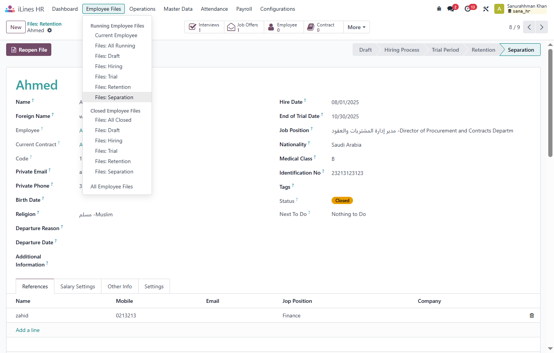Collapse the Employee Files menu
This screenshot has width=554, height=353.
click(x=103, y=9)
